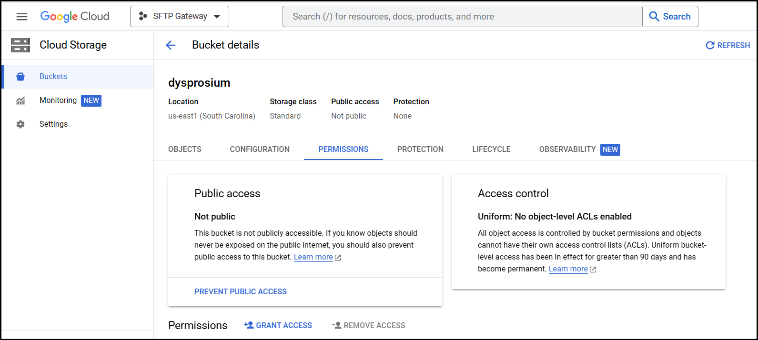Click PREVENT PUBLIC ACCESS button

[241, 291]
